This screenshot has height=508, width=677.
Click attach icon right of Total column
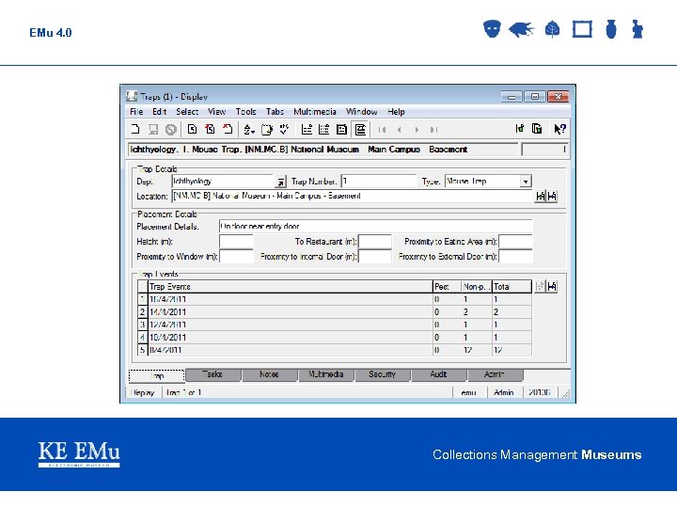click(x=552, y=286)
